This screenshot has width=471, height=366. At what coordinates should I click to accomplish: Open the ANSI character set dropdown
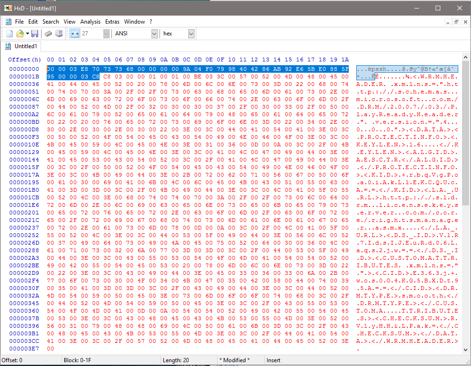[154, 34]
